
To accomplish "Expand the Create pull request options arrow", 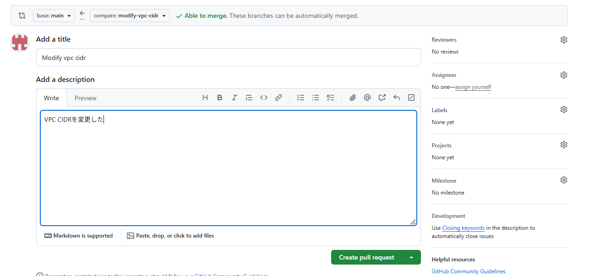I will [x=411, y=258].
